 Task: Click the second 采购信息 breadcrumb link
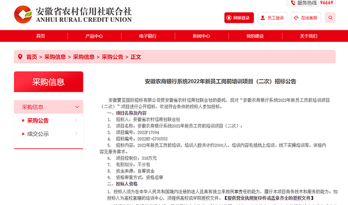point(84,57)
